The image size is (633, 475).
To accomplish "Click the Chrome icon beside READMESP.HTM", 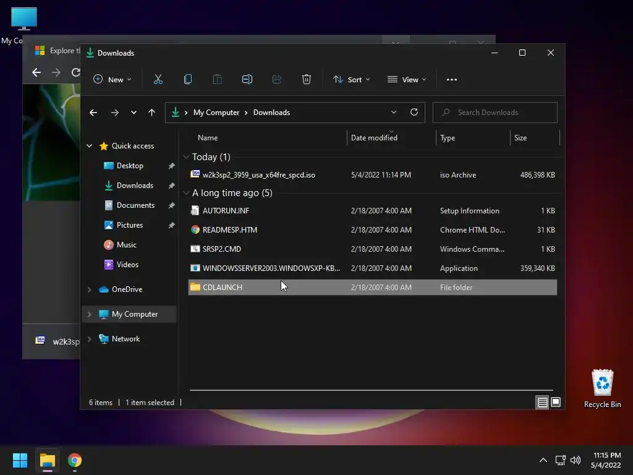I will (x=195, y=230).
